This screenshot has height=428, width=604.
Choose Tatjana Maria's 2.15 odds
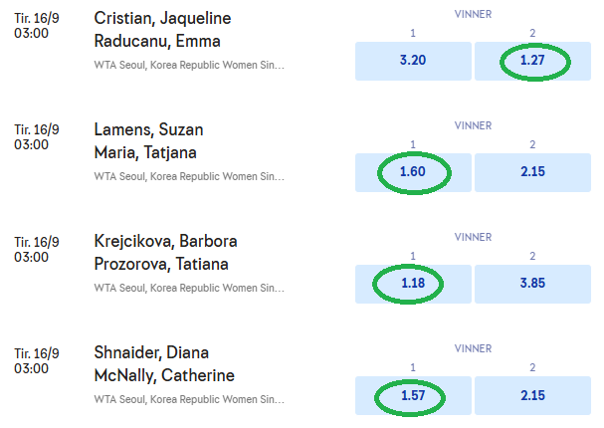pyautogui.click(x=532, y=172)
